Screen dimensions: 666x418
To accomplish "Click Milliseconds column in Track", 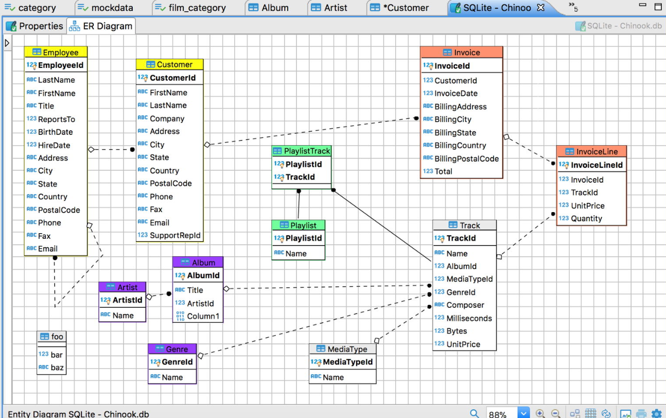I will pos(464,318).
